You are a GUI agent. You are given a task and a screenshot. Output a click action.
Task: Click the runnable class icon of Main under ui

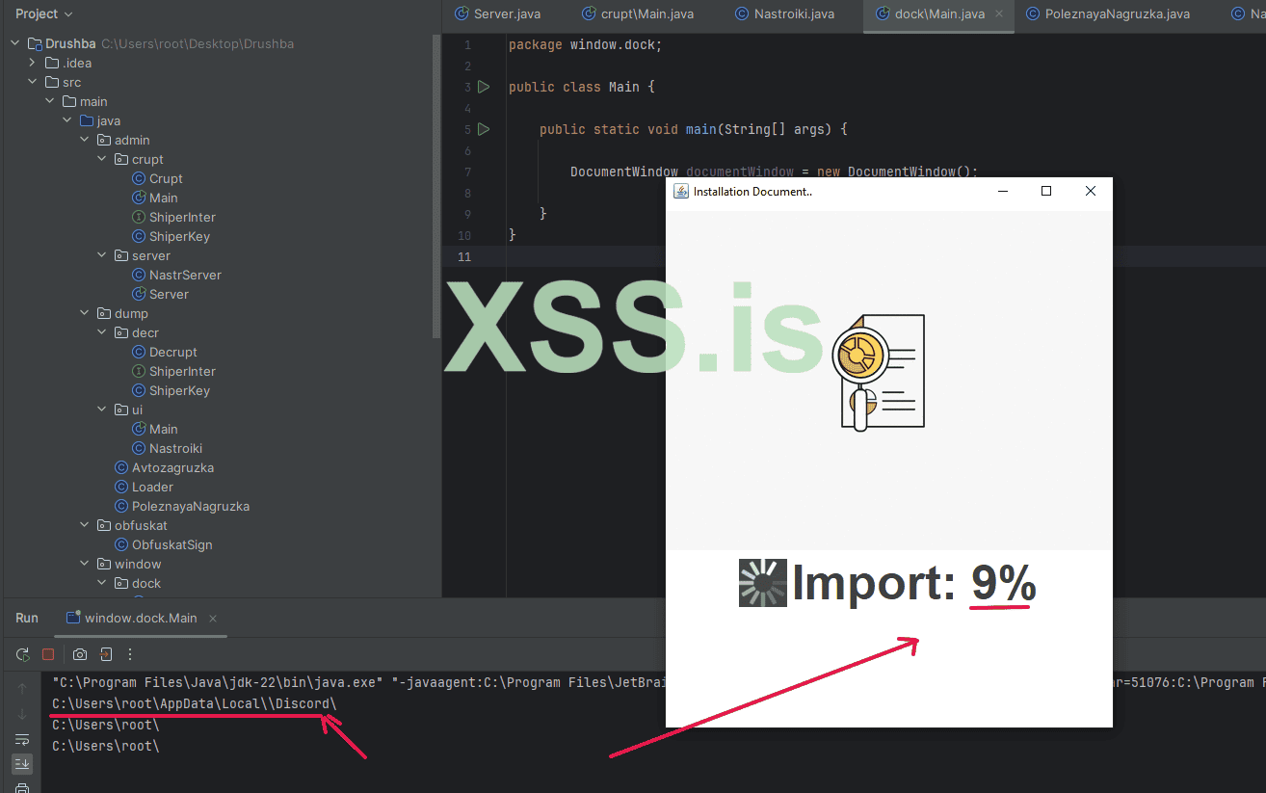click(x=139, y=429)
